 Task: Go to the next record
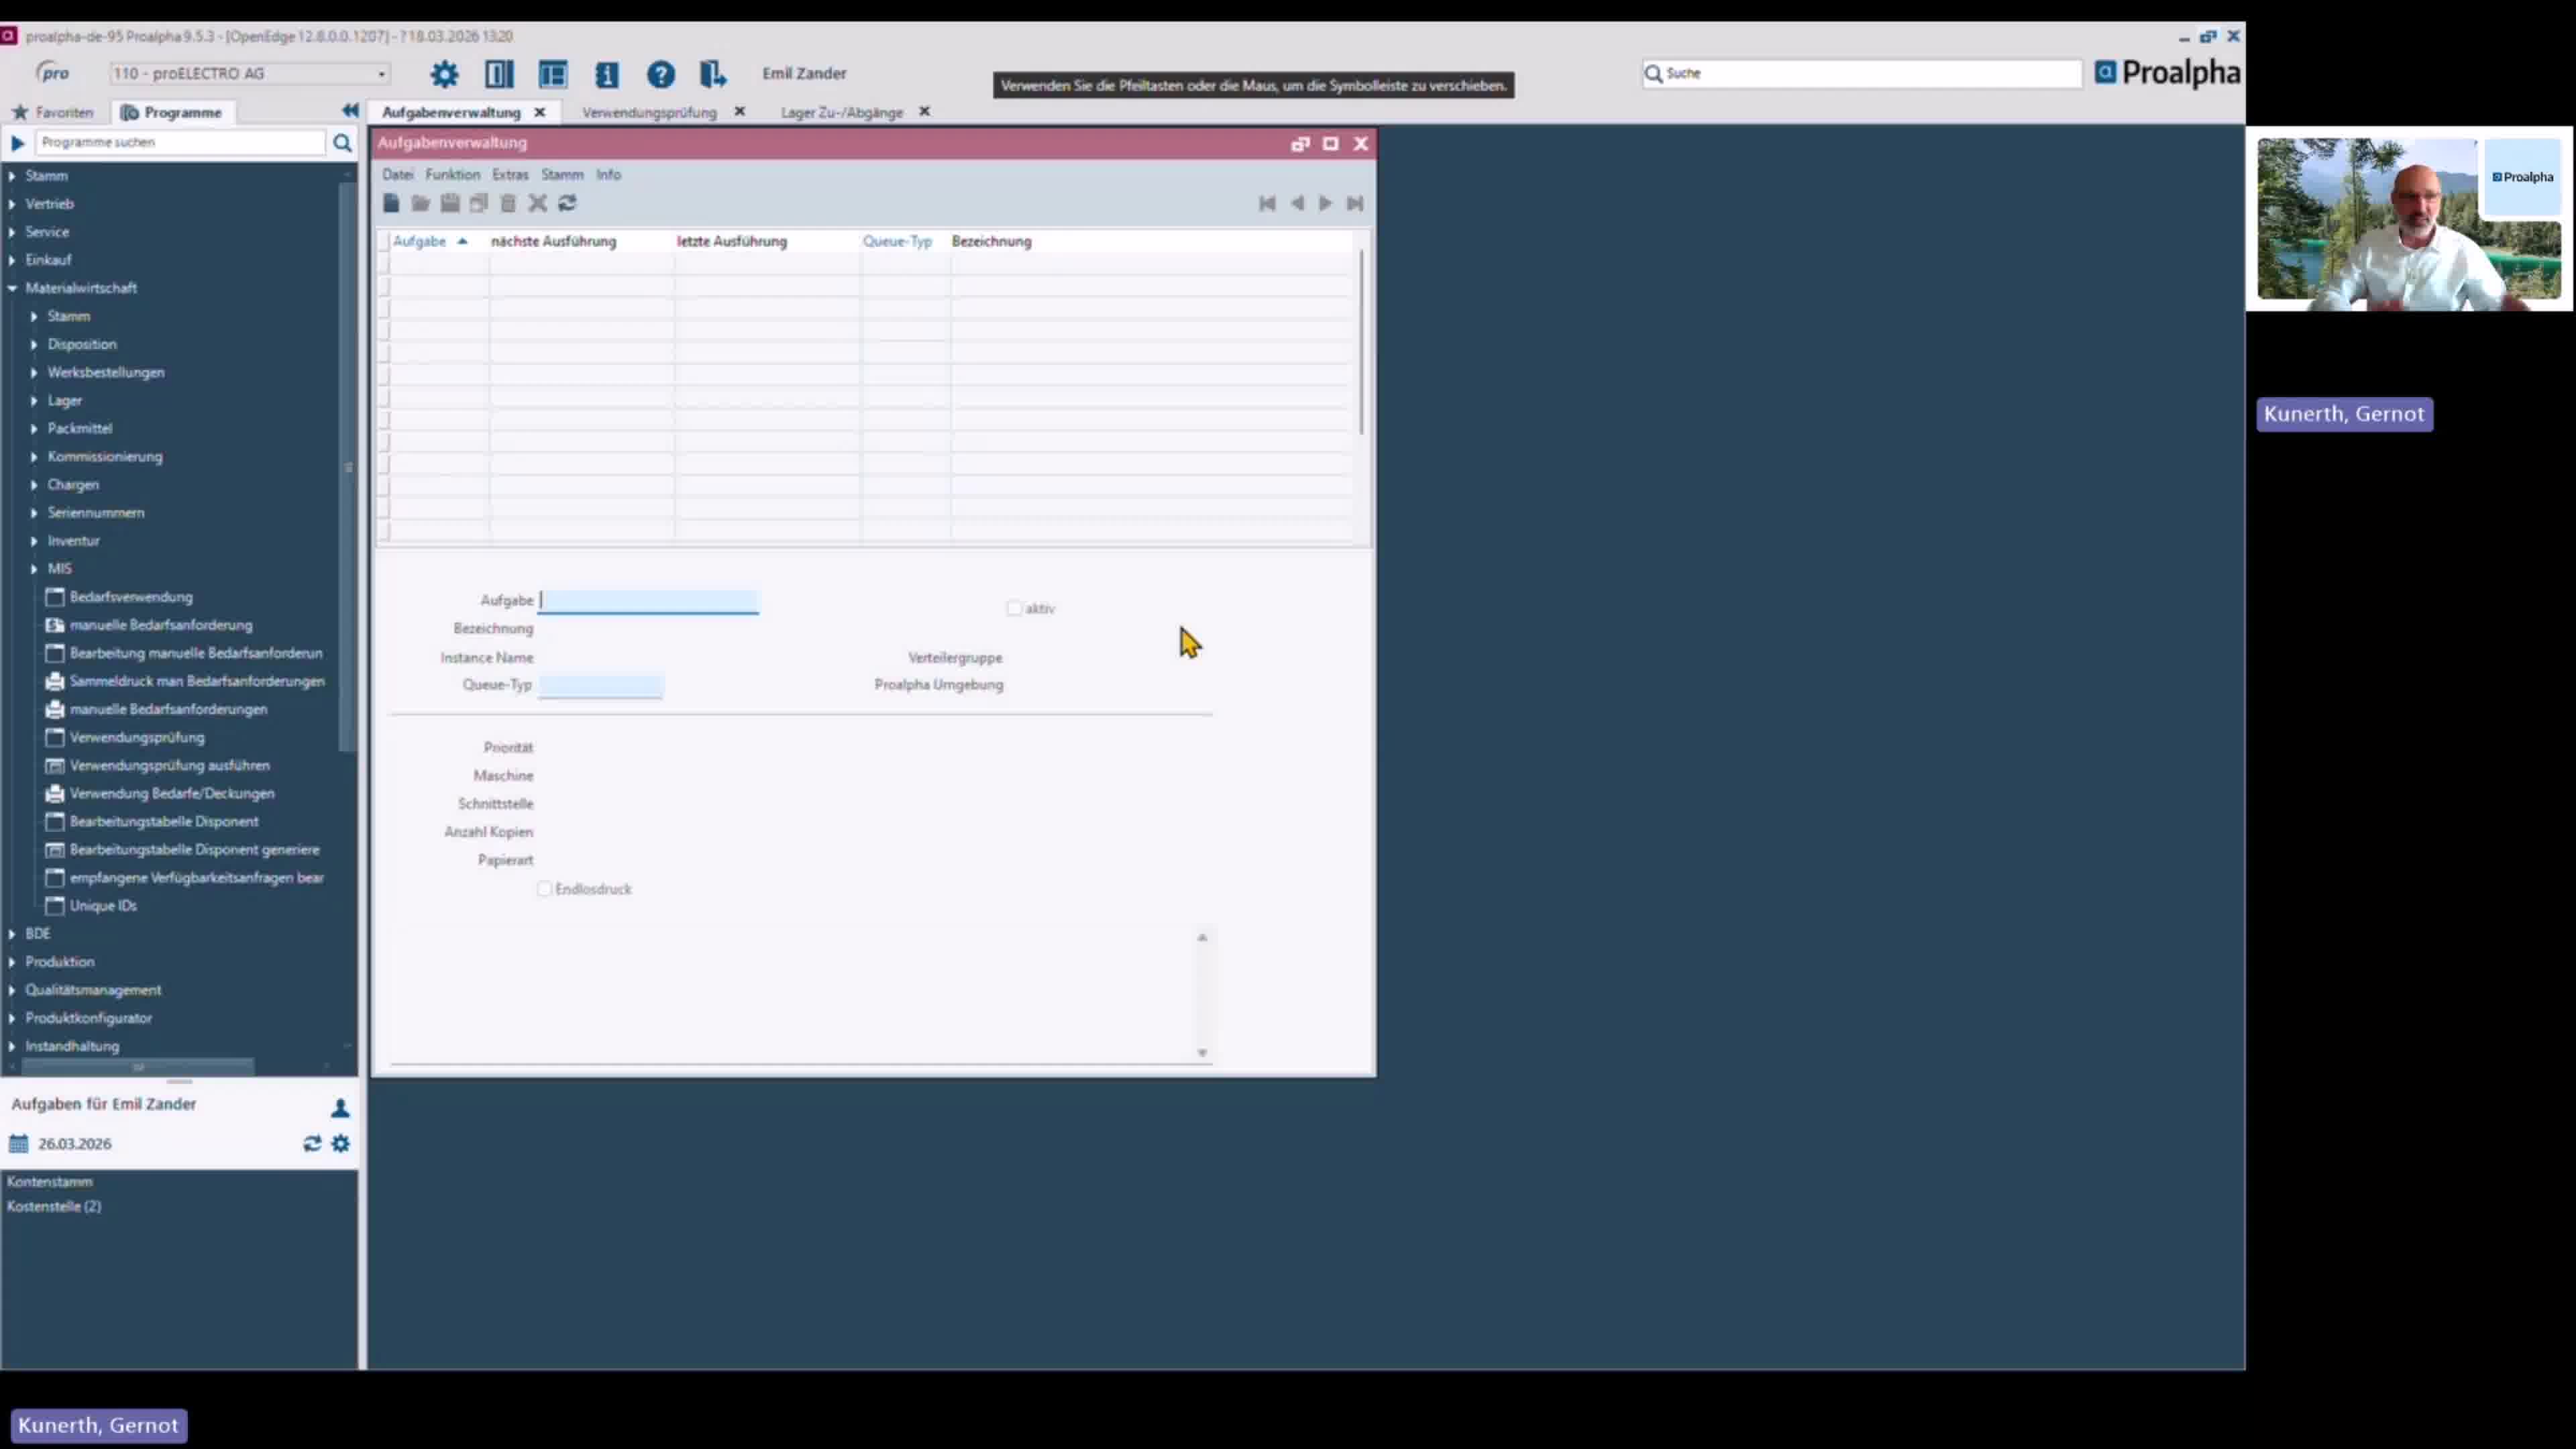click(x=1326, y=203)
